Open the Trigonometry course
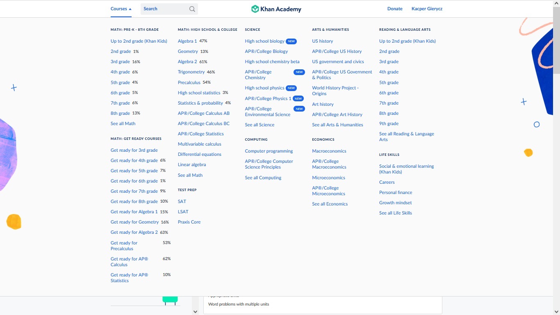Viewport: 560px width, 315px height. (x=191, y=72)
